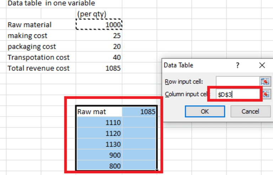
Task: Close the Data Table dialog
Action: (x=262, y=65)
